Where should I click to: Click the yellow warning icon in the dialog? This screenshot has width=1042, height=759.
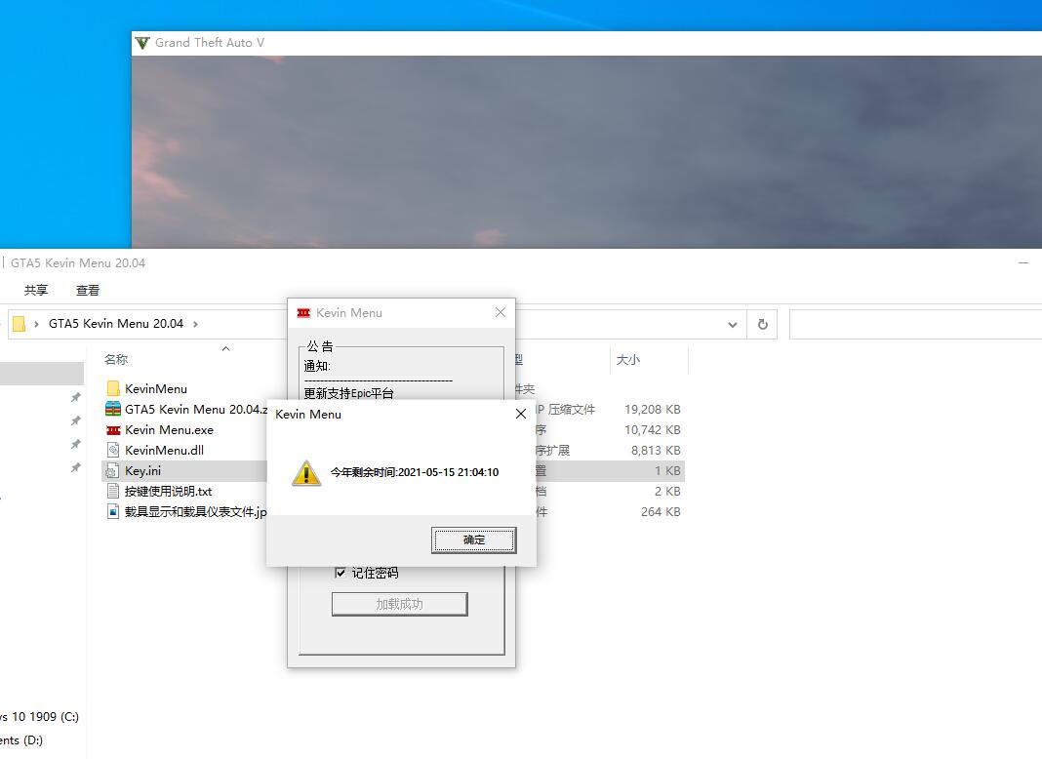[306, 472]
